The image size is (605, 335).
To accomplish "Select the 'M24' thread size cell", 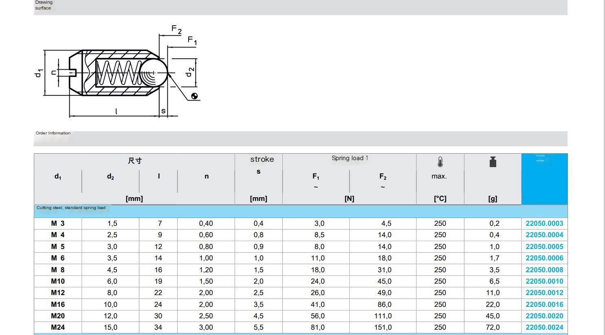I will click(x=58, y=327).
